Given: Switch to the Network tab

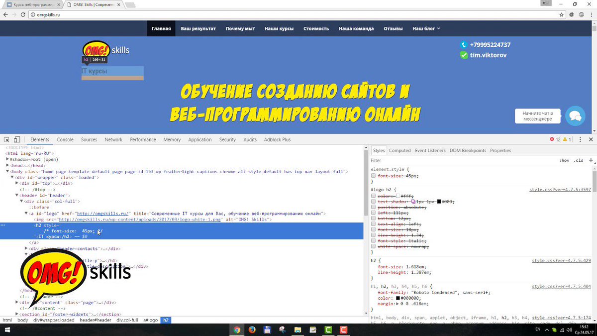Looking at the screenshot, I should pos(113,140).
